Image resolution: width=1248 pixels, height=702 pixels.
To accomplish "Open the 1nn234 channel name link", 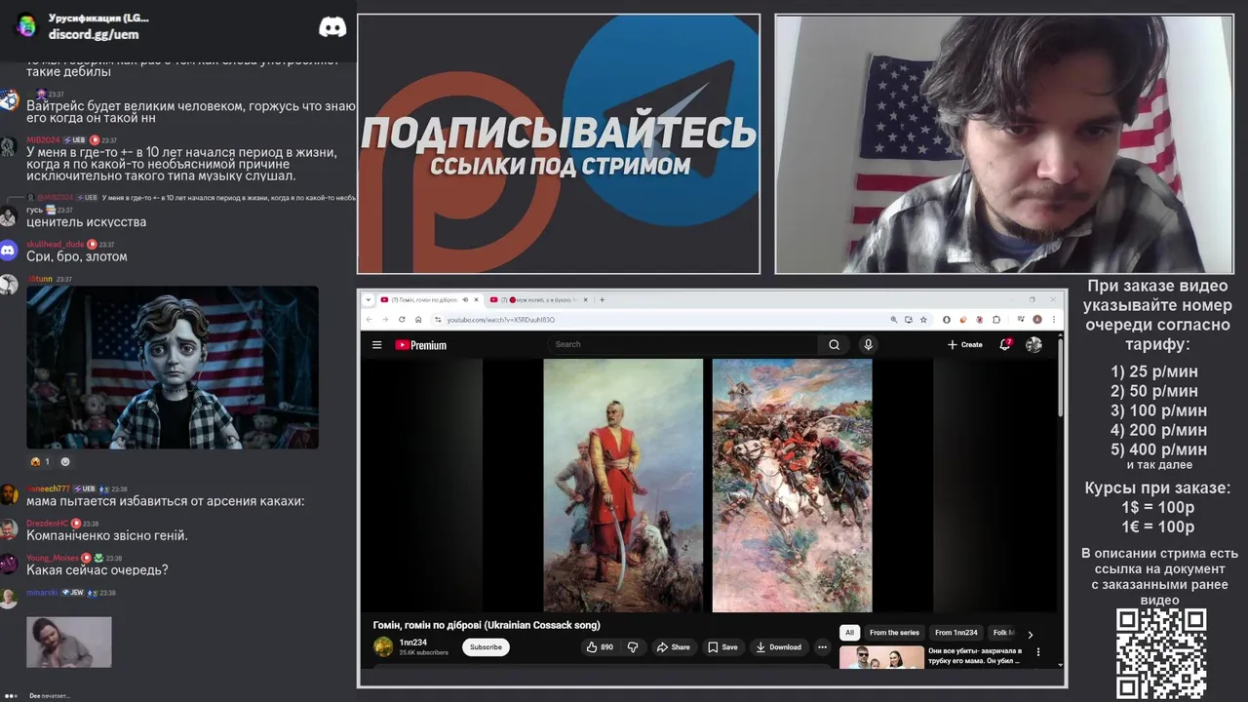I will pos(413,643).
